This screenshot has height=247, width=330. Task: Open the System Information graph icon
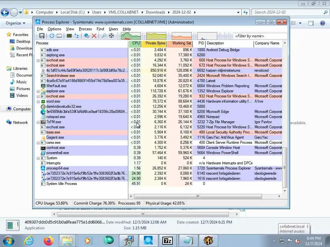[69, 36]
